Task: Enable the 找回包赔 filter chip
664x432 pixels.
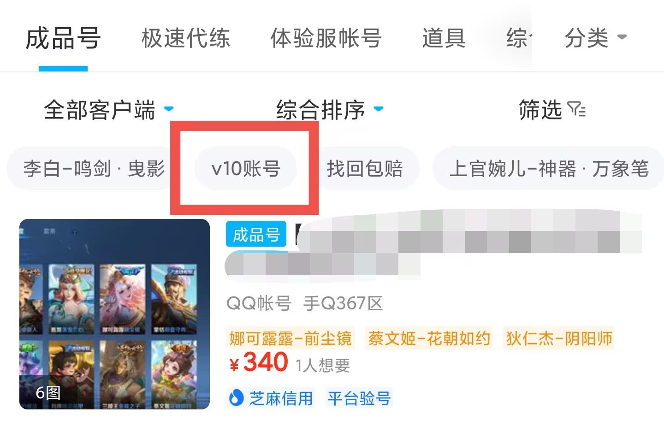Action: click(x=365, y=169)
